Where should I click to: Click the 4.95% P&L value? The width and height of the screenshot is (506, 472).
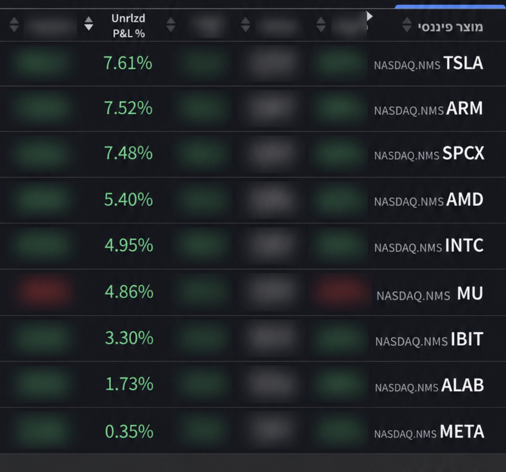pyautogui.click(x=129, y=245)
